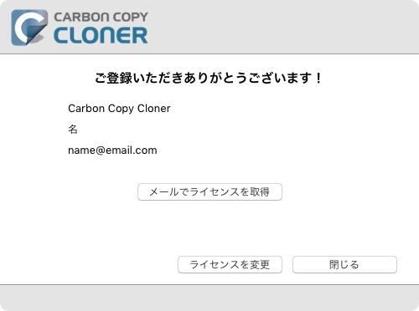Click the gray footer bar
This screenshot has height=311, width=419.
tap(209, 298)
